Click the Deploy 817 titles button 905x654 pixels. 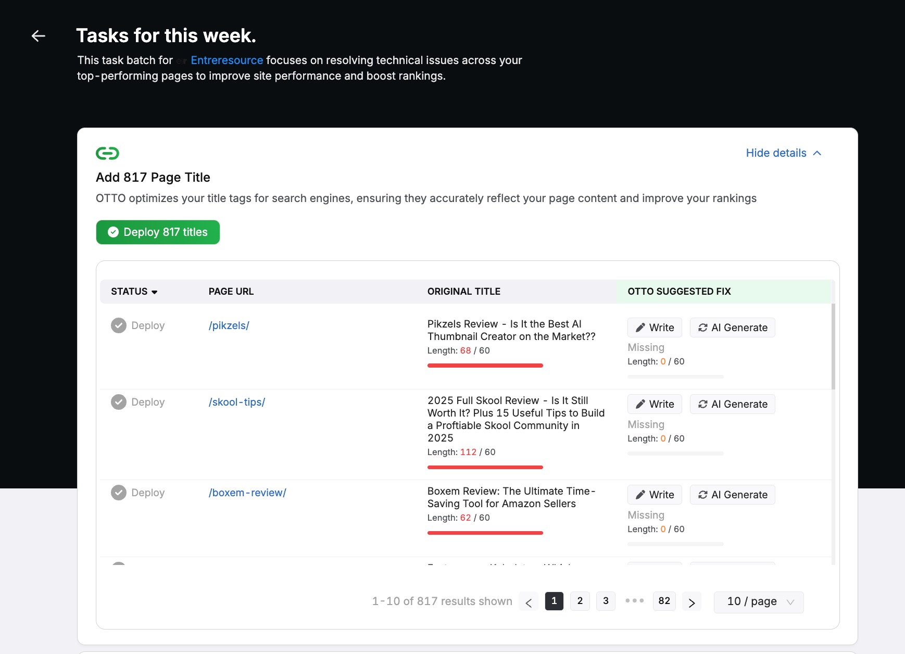[x=158, y=232]
